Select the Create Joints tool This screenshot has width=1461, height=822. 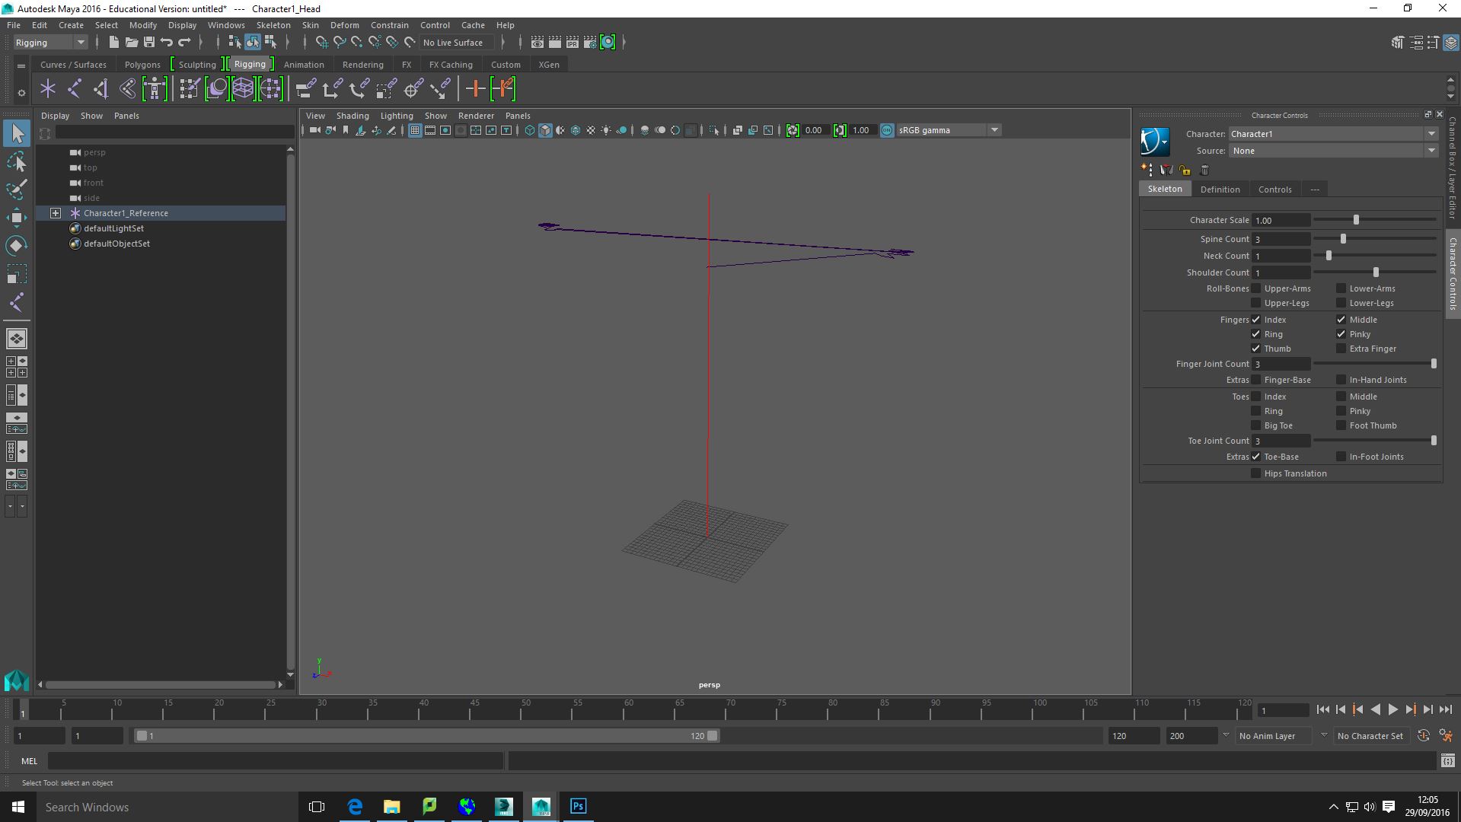tap(47, 88)
